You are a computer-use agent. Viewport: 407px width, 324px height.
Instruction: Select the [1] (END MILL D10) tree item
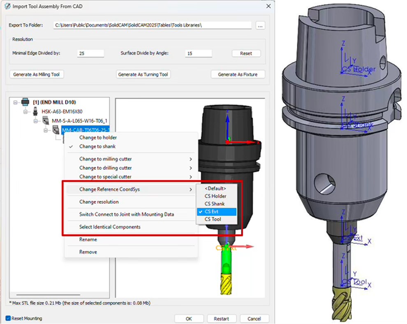(55, 102)
